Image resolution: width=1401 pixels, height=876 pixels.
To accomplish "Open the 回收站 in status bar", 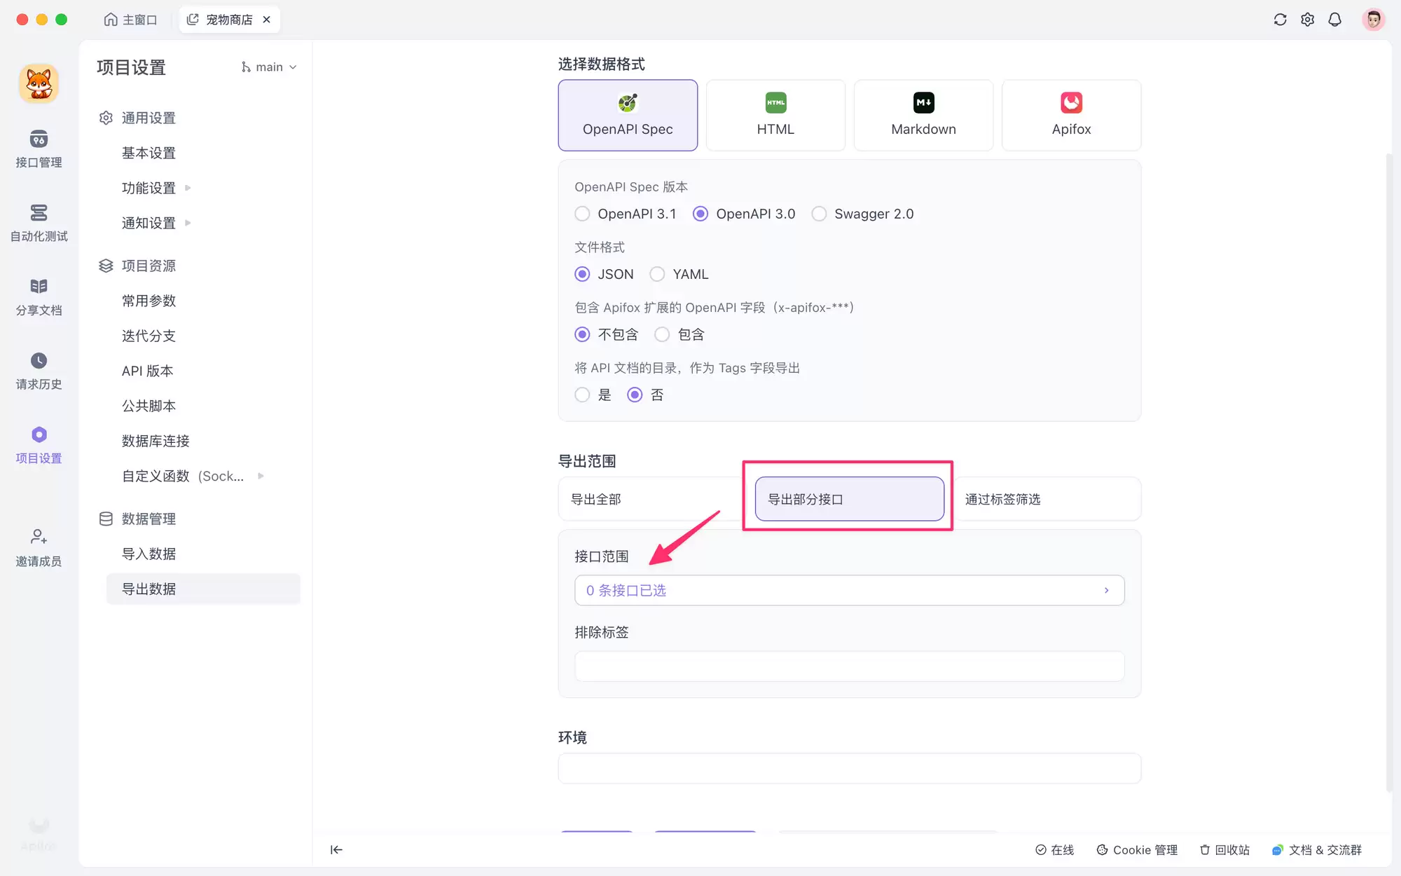I will tap(1224, 849).
